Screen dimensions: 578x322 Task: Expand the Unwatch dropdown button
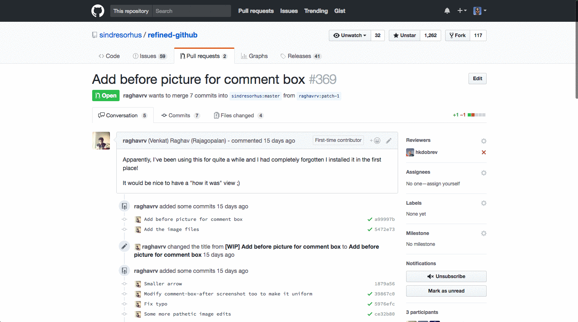tap(350, 35)
